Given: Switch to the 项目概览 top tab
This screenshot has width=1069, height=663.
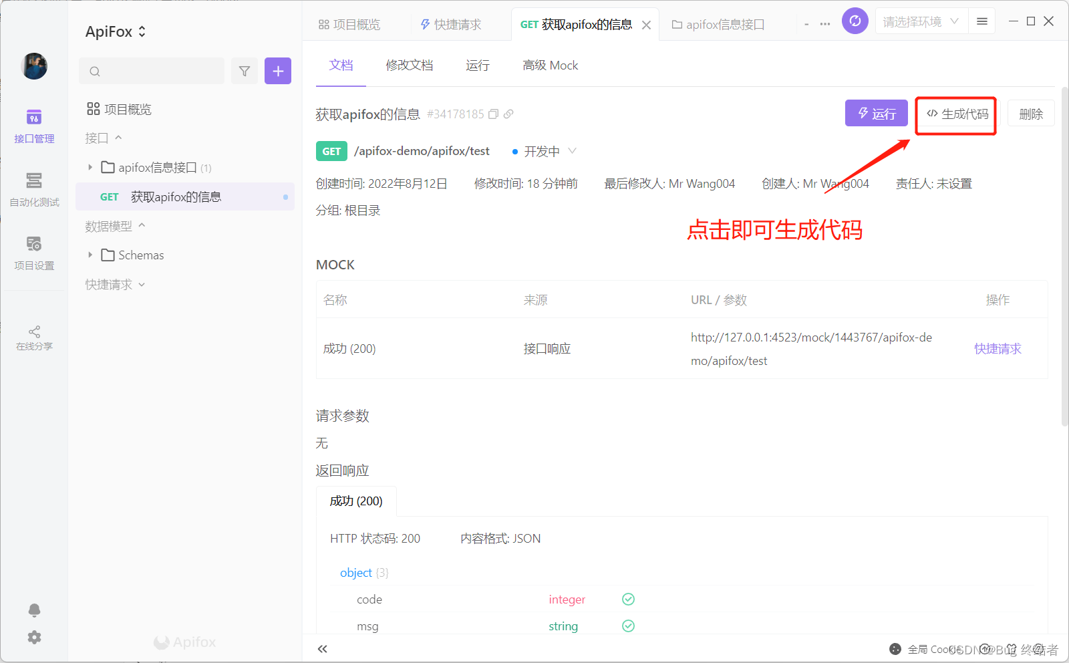Looking at the screenshot, I should (349, 25).
